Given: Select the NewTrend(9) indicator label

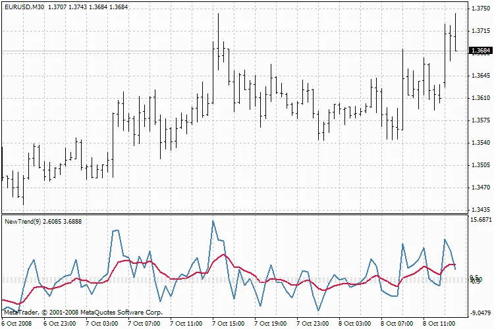Looking at the screenshot, I should click(22, 221).
